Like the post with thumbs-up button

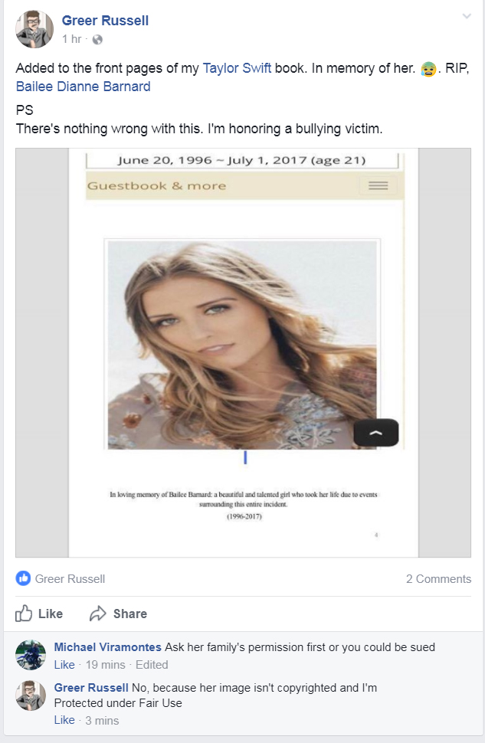pos(39,613)
